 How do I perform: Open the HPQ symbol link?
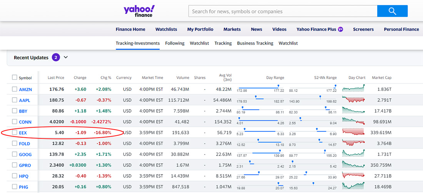pos(24,176)
